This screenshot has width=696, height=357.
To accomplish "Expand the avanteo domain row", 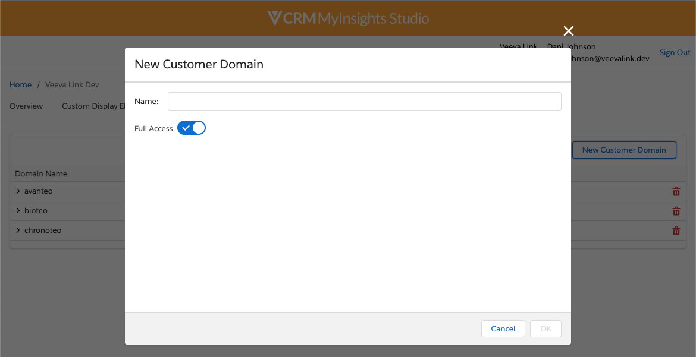I will click(18, 191).
